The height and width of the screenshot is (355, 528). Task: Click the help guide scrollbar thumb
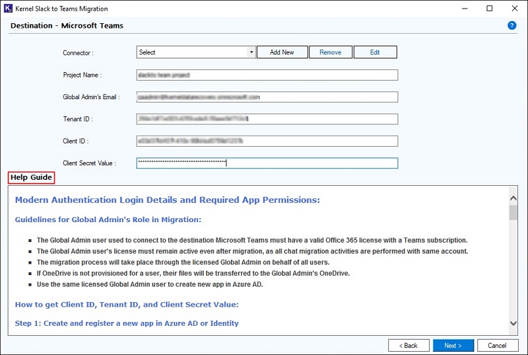tap(513, 212)
